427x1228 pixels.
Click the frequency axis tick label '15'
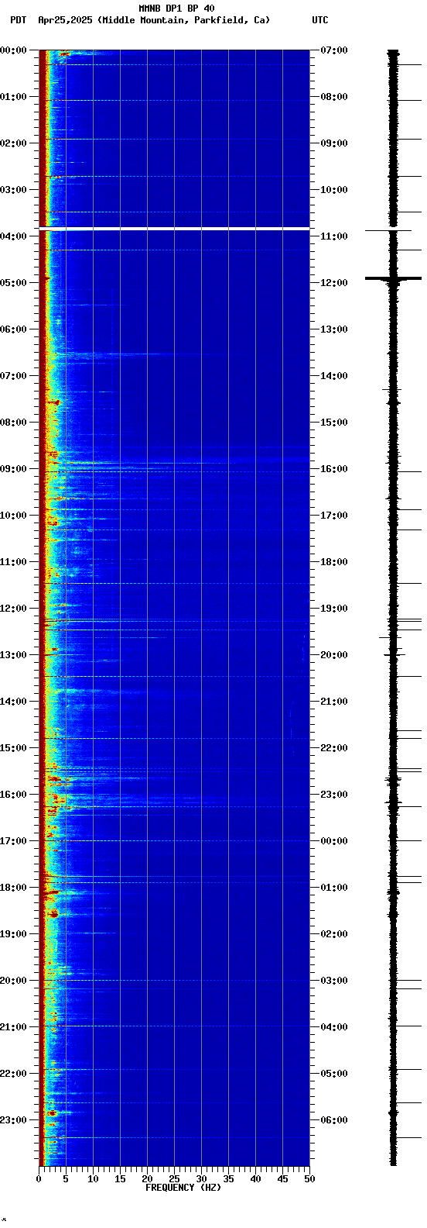(120, 1179)
